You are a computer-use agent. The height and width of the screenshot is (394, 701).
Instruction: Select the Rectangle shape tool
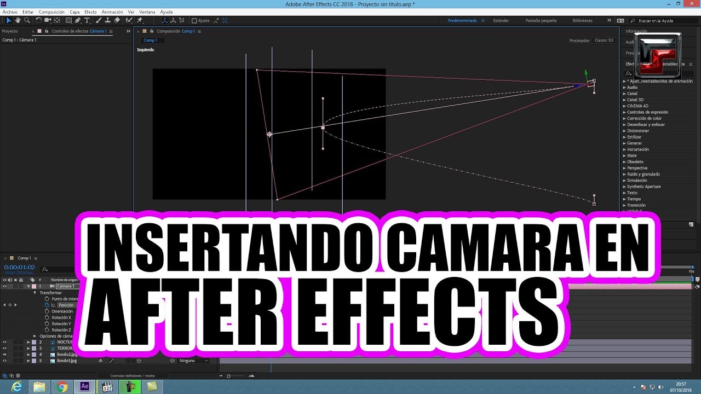(x=68, y=20)
